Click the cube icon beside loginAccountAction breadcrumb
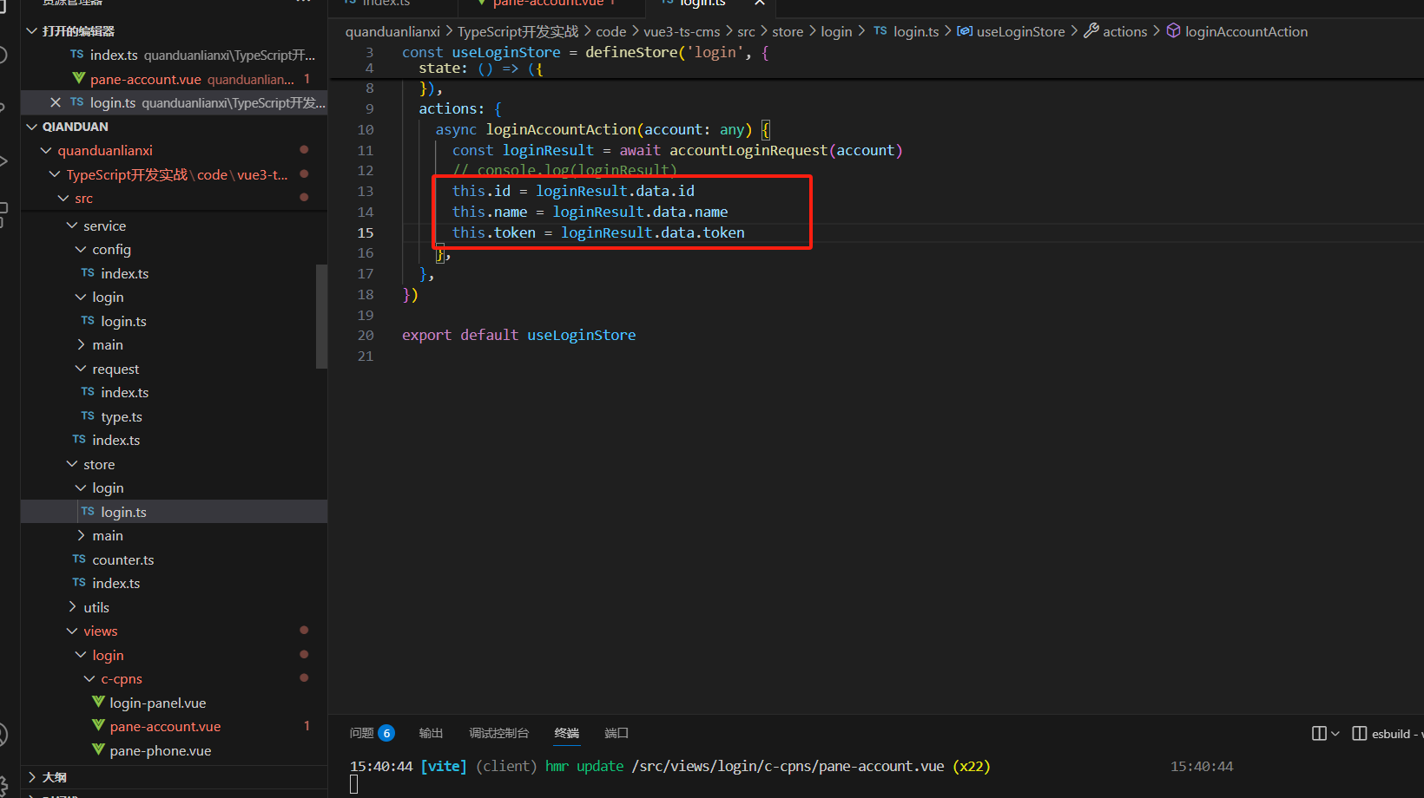The image size is (1424, 798). click(x=1173, y=31)
